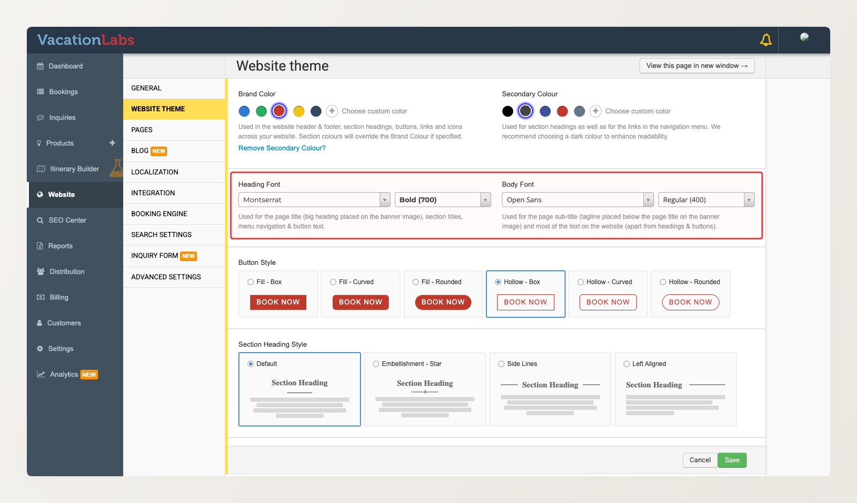Viewport: 857px width, 503px height.
Task: Click View this page in new window
Action: tap(697, 66)
